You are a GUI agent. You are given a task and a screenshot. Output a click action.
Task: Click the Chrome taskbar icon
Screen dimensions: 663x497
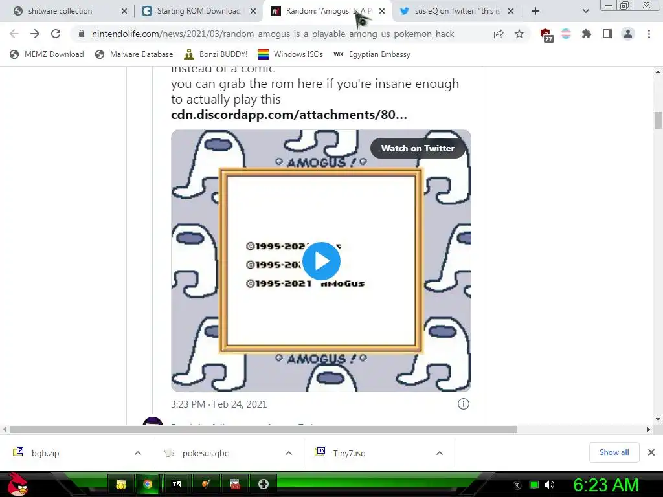[x=148, y=484]
